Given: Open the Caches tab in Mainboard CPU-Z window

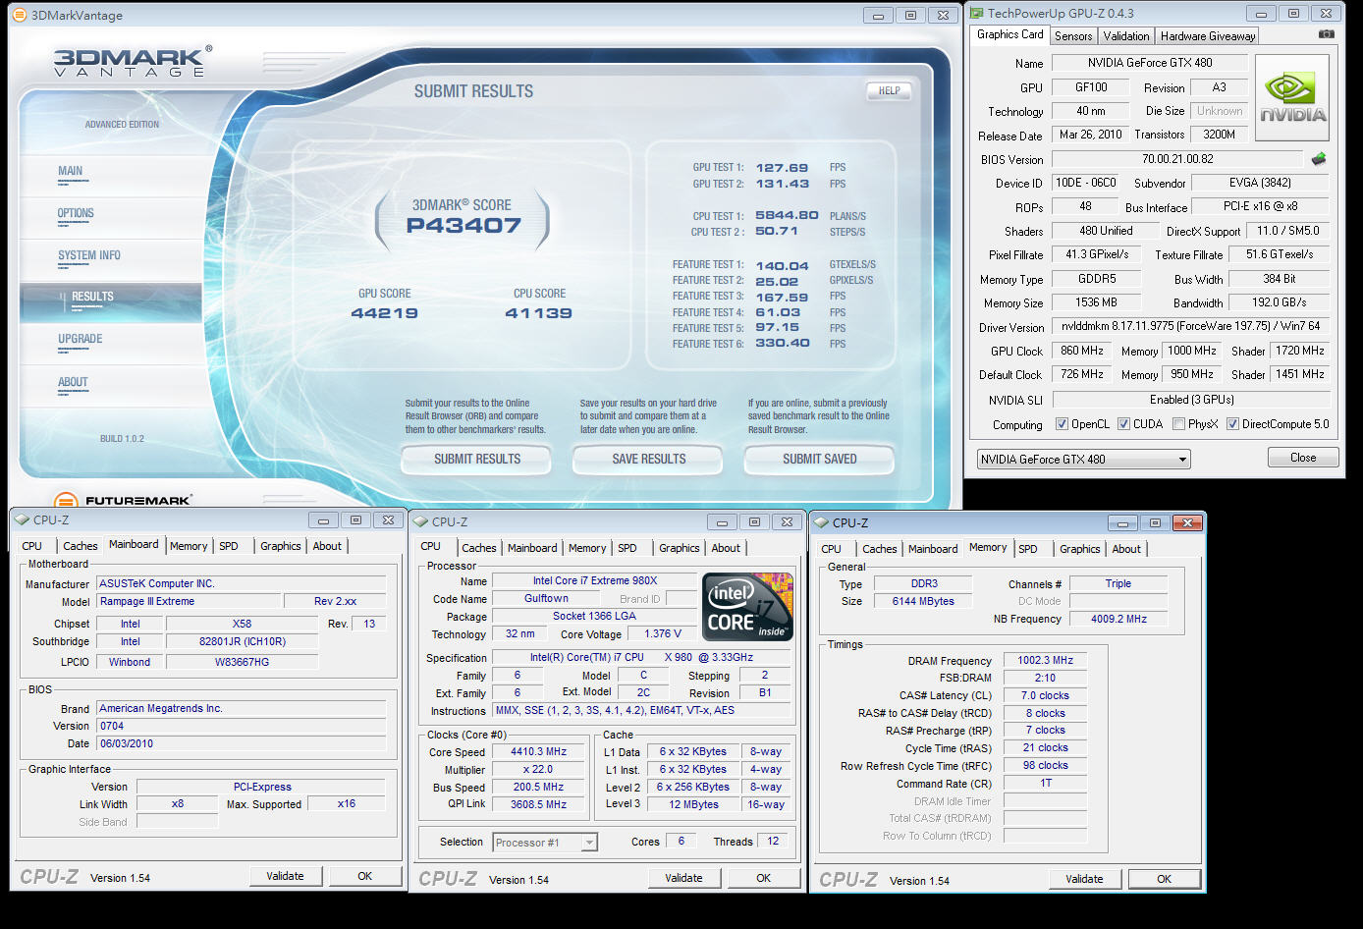Looking at the screenshot, I should pos(81,546).
